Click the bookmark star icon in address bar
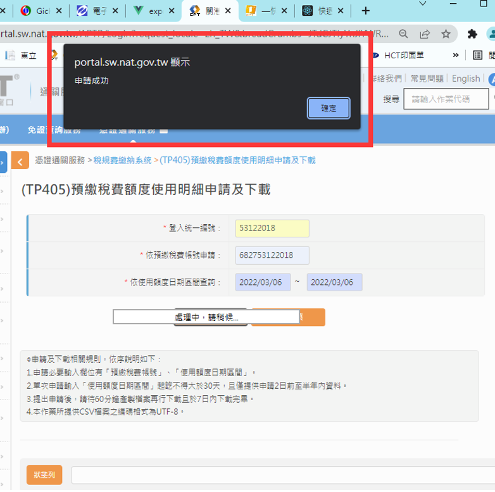This screenshot has height=492, width=495. click(x=446, y=34)
